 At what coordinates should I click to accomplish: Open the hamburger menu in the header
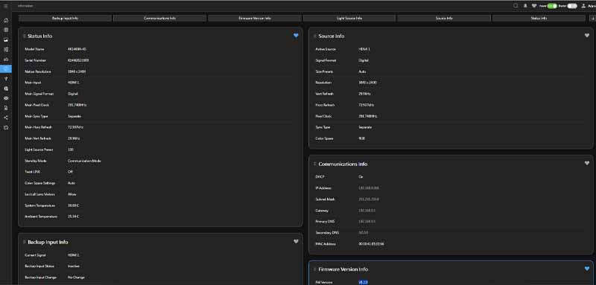coord(5,6)
